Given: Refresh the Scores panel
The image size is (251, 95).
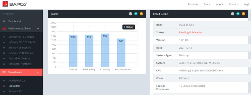Looking at the screenshot, I should pyautogui.click(x=136, y=14).
